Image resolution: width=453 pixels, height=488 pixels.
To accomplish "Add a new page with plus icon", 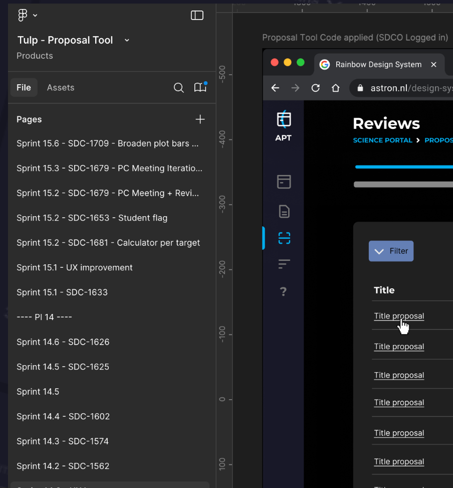I will [200, 119].
